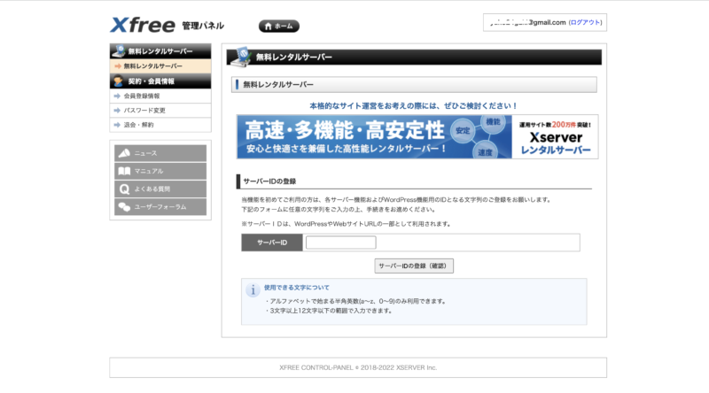Screen dimensions: 709x393
Task: Click the マニュアル book icon
Action: click(124, 171)
